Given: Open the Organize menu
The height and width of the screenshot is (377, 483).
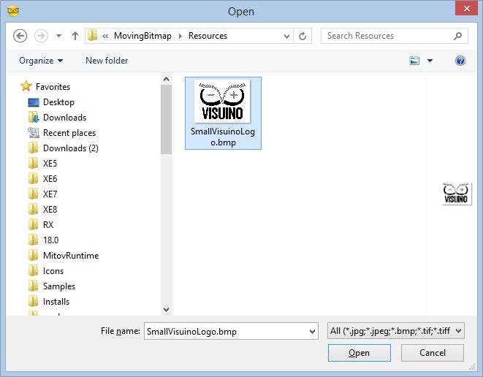Looking at the screenshot, I should (41, 61).
